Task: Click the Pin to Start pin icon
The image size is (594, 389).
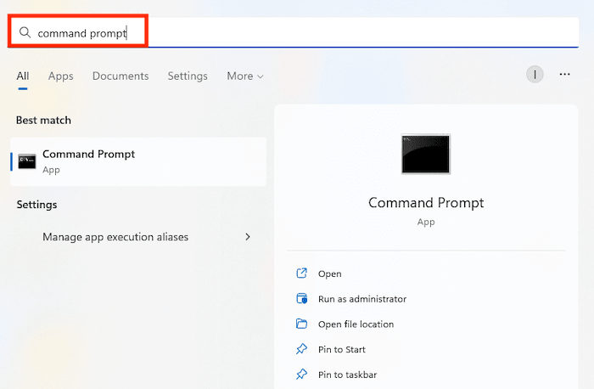Action: pos(301,349)
